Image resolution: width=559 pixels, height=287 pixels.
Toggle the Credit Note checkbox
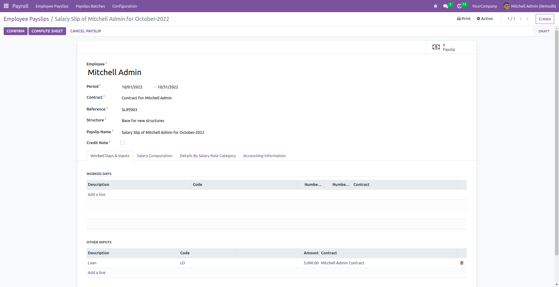pyautogui.click(x=122, y=143)
